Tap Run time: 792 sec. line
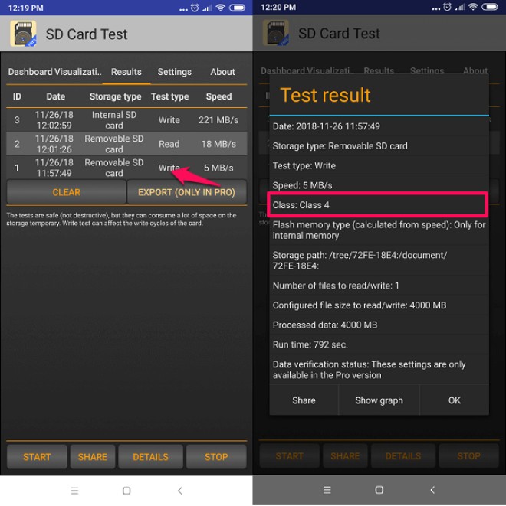The width and height of the screenshot is (506, 506). coord(379,344)
